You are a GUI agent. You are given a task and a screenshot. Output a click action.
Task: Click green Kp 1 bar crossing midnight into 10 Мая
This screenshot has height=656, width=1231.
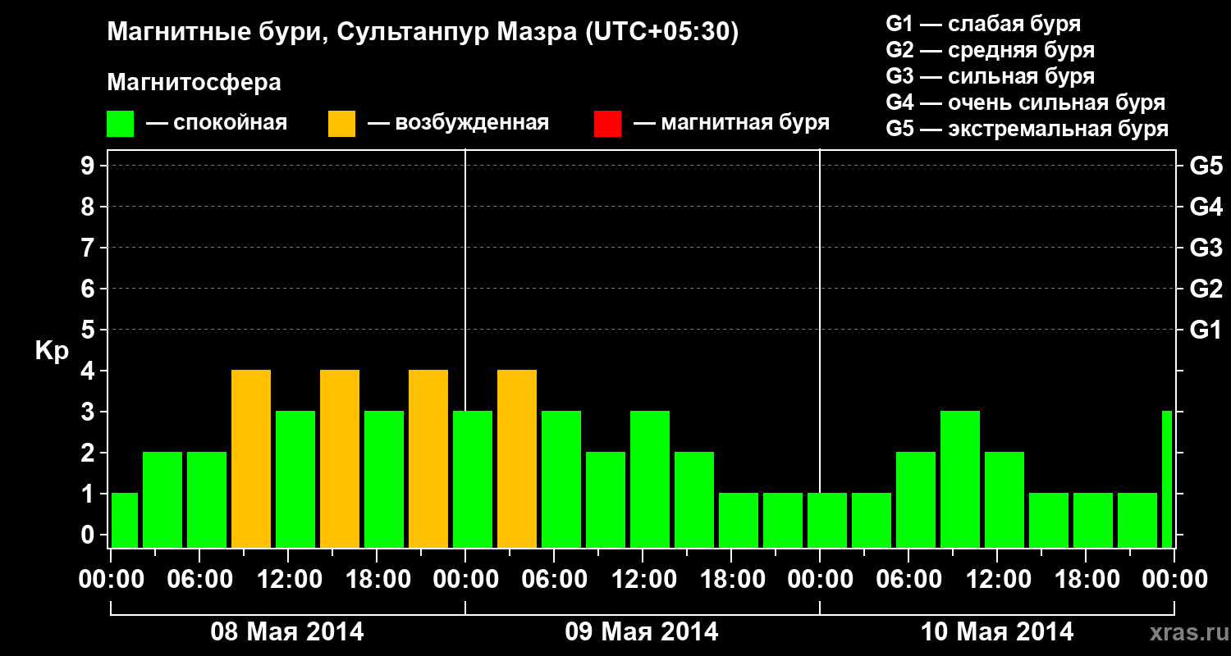point(827,521)
